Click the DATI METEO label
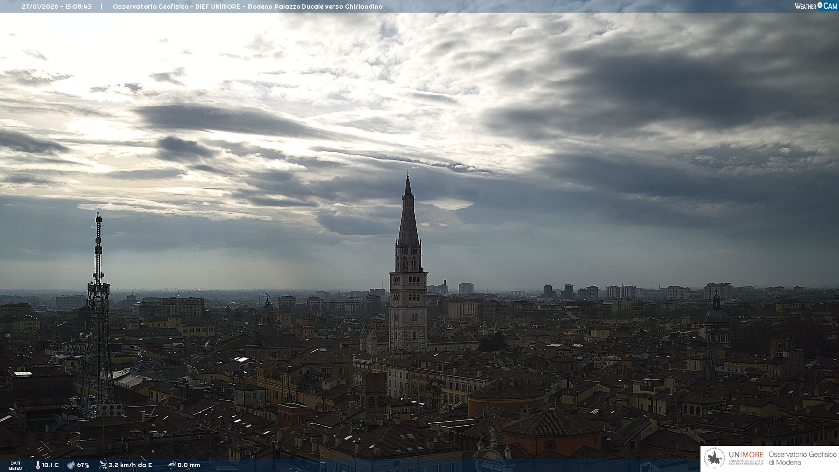 pyautogui.click(x=15, y=465)
